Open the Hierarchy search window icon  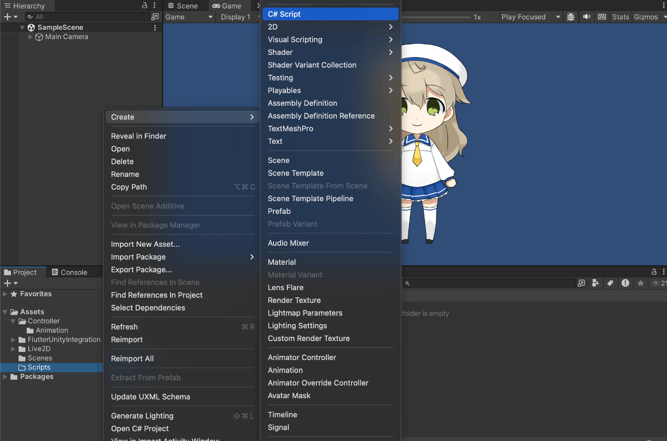pyautogui.click(x=155, y=17)
